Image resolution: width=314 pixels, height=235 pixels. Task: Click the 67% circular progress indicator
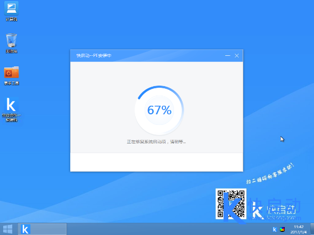click(159, 110)
